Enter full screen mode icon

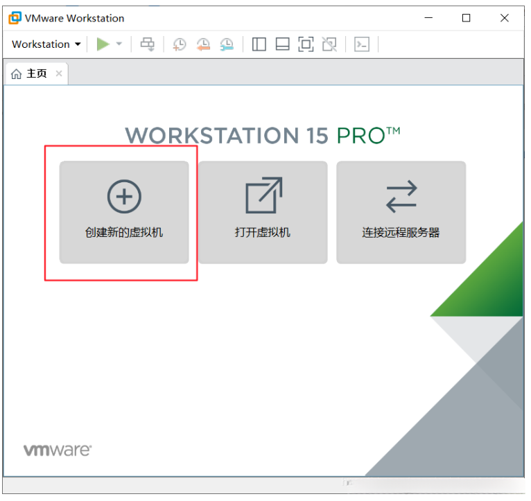(306, 44)
